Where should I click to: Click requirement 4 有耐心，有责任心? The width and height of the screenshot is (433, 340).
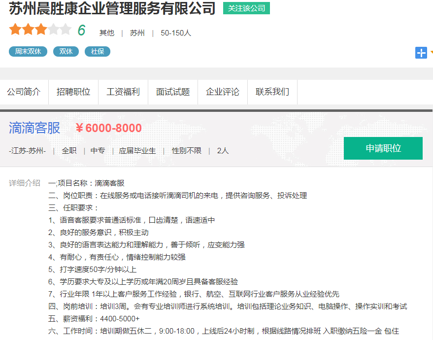point(117,257)
